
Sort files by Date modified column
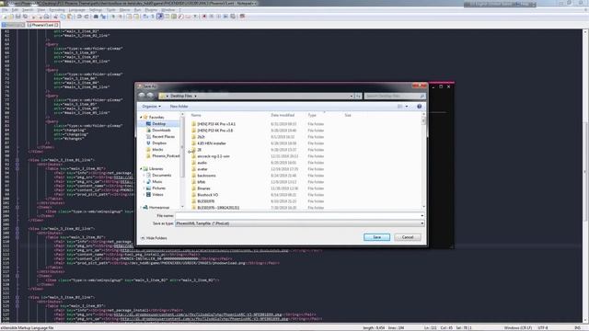[x=283, y=115]
